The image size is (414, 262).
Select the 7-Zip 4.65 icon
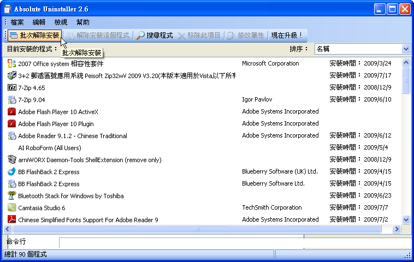pos(12,87)
